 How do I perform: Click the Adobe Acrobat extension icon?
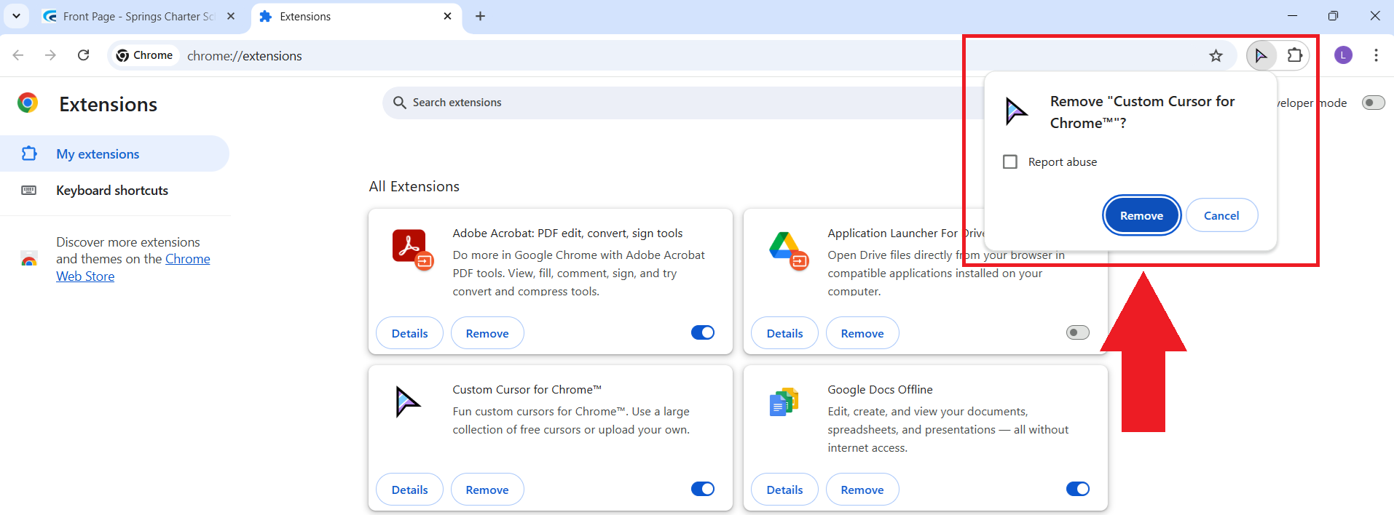tap(410, 247)
